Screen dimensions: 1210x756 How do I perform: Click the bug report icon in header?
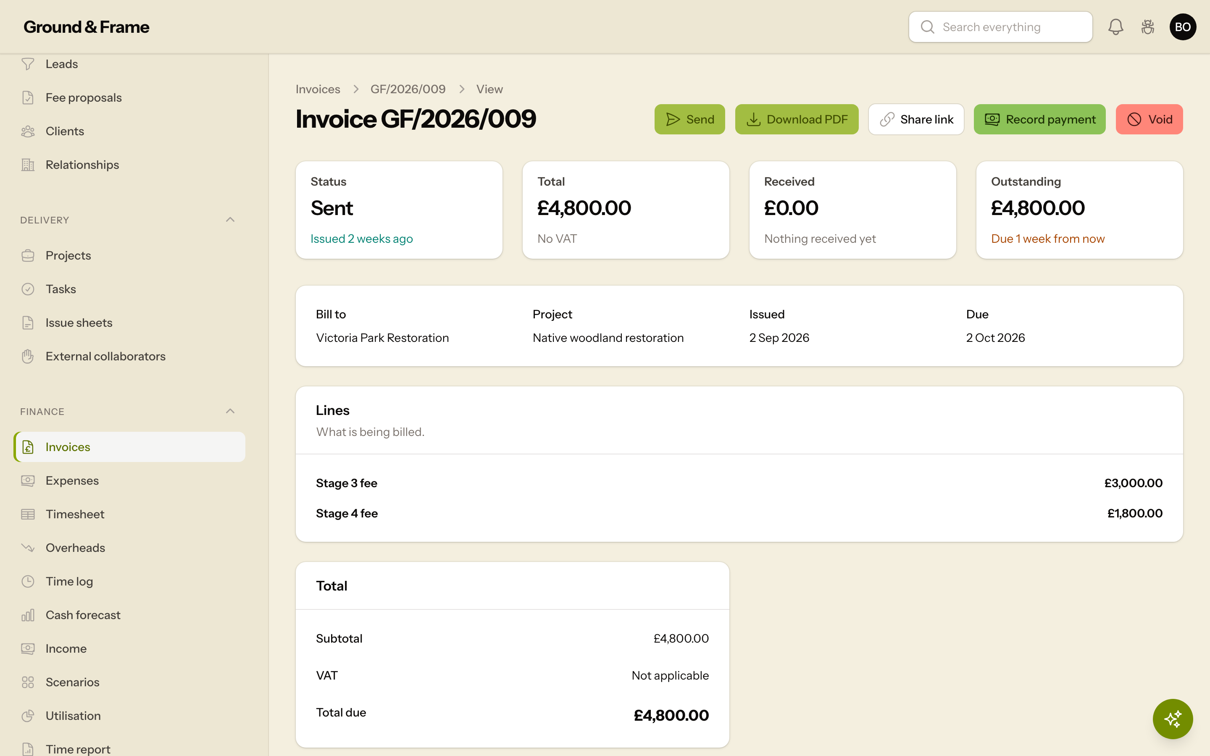click(x=1147, y=27)
